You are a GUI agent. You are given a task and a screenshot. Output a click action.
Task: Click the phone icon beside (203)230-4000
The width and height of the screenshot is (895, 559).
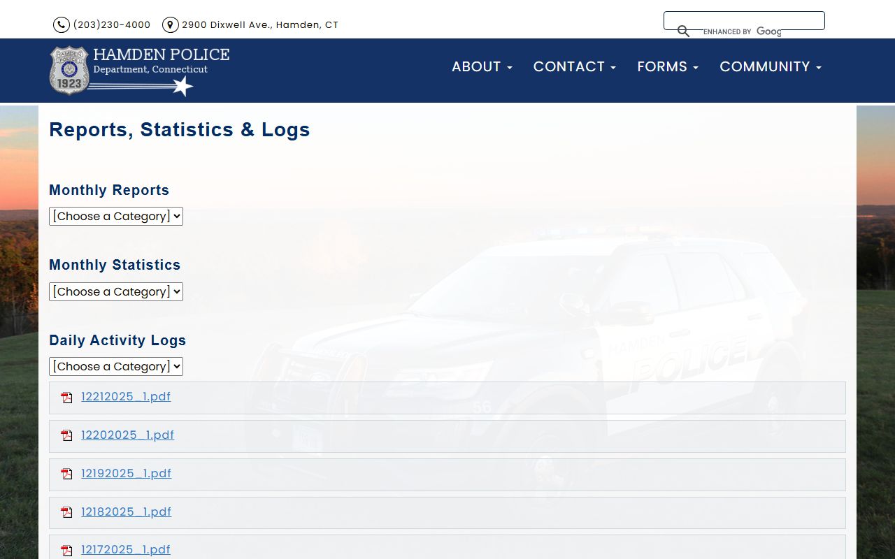pyautogui.click(x=62, y=25)
